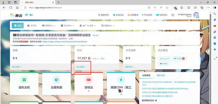Open 搜索百科 in header
Screen dimensions: 218x104
pos(104,15)
